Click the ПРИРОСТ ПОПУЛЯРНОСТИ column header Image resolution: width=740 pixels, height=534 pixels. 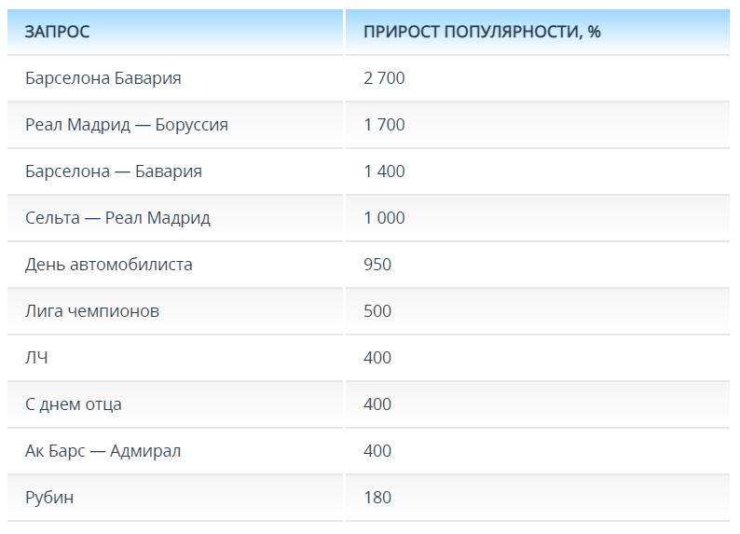(x=482, y=32)
